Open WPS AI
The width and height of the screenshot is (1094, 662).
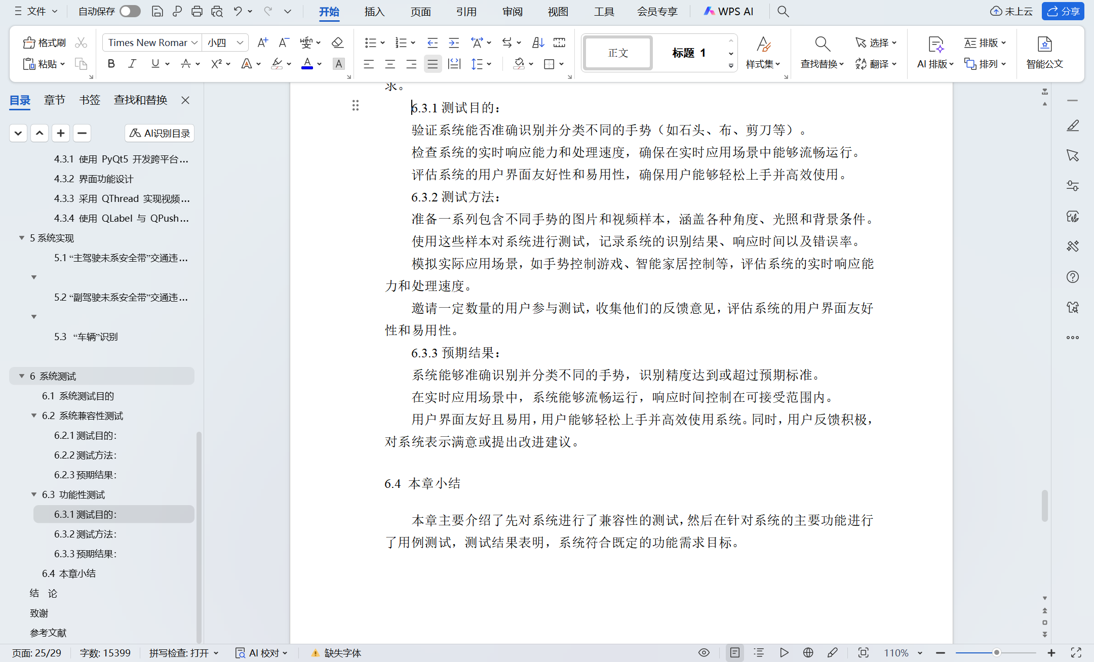pos(729,11)
